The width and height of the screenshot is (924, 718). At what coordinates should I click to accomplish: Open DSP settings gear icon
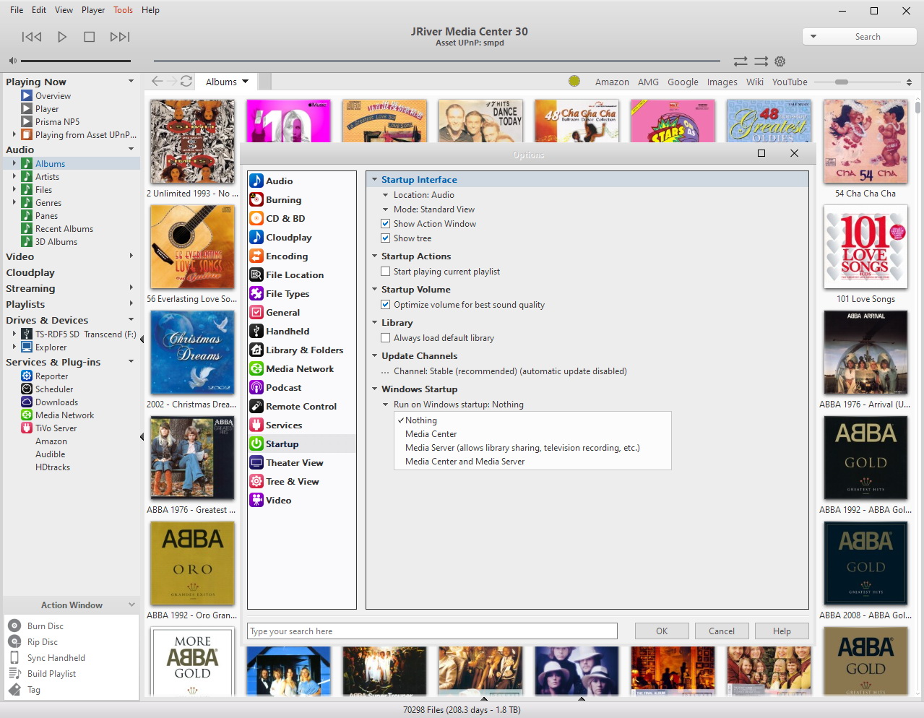pyautogui.click(x=780, y=61)
